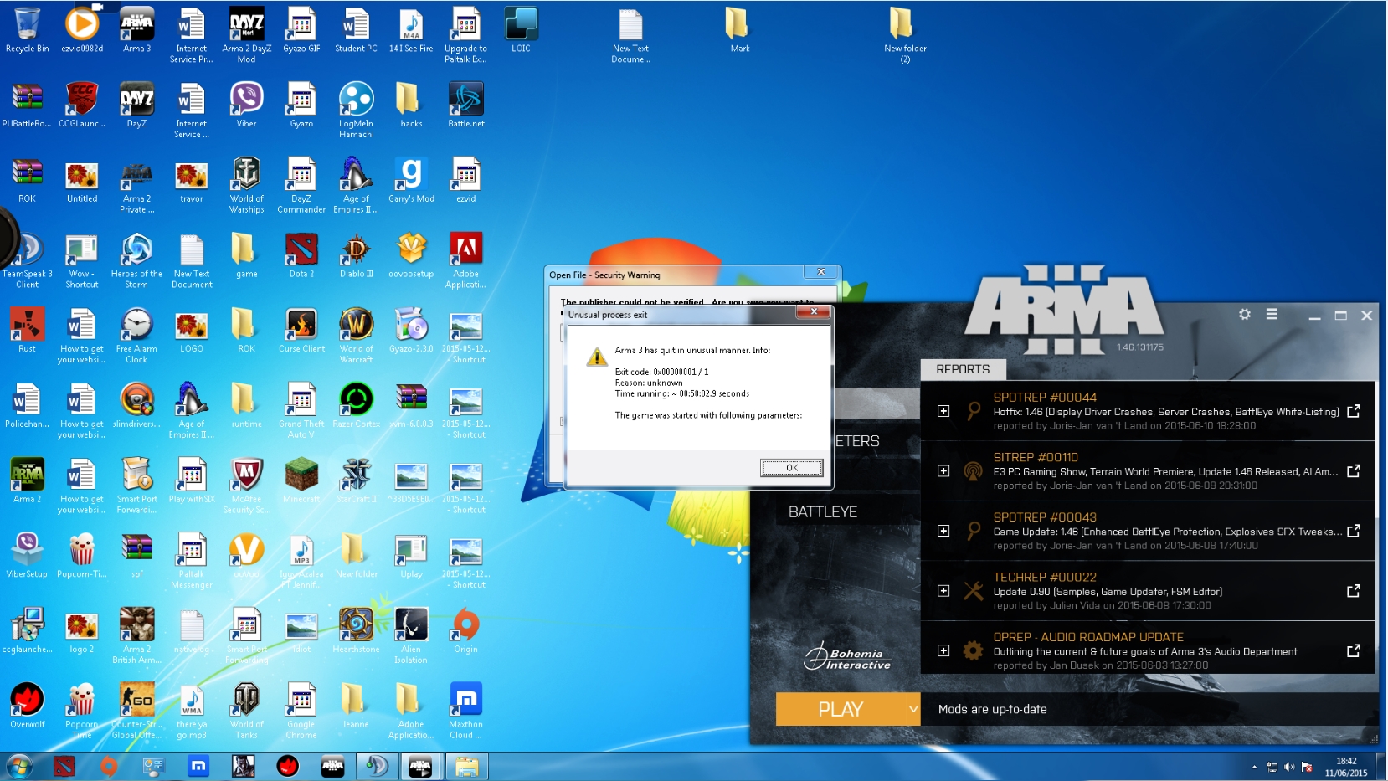
Task: Open SITREP #00110 external link icon
Action: [x=1354, y=471]
